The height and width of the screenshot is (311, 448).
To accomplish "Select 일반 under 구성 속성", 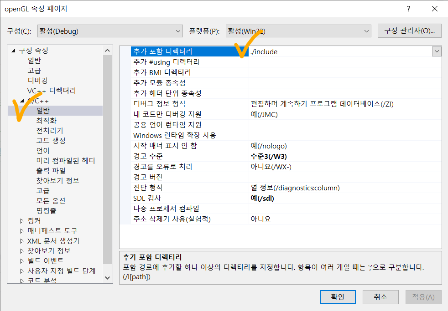I will click(34, 61).
